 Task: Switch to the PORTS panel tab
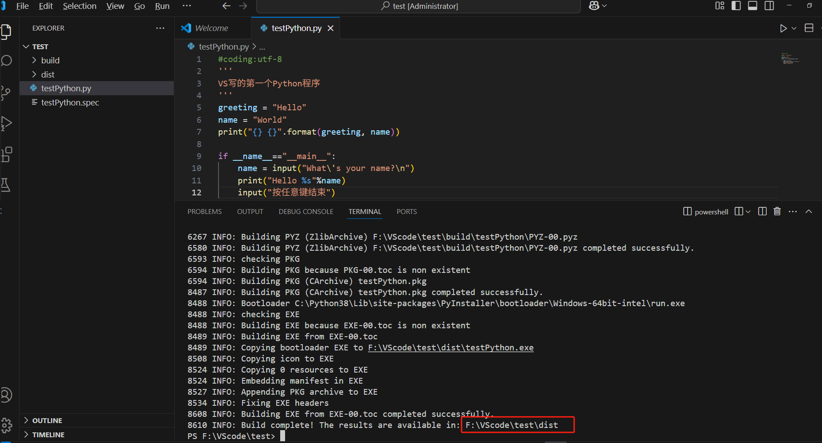coord(407,212)
